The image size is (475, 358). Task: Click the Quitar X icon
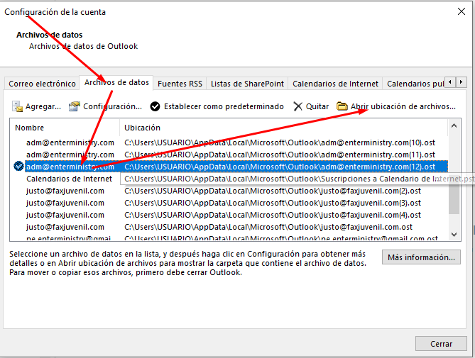pyautogui.click(x=297, y=106)
